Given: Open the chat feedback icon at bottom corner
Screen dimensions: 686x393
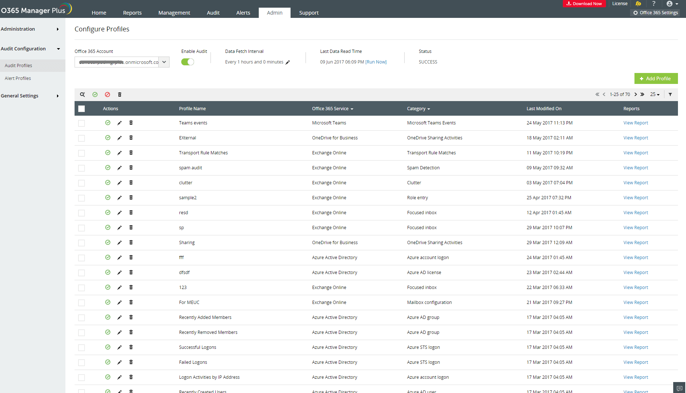Looking at the screenshot, I should (x=679, y=388).
